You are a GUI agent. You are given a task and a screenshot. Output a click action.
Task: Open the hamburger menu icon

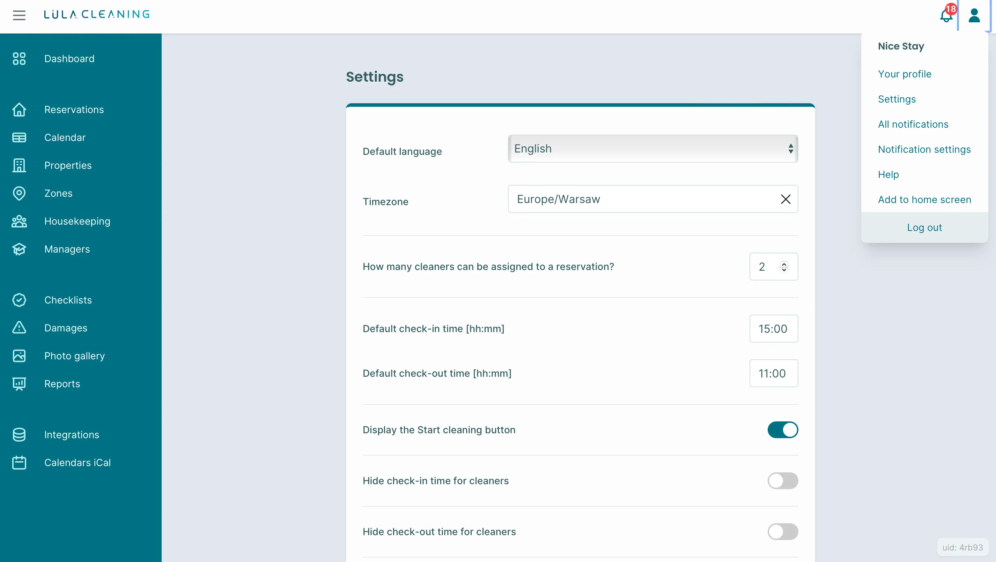tap(19, 15)
